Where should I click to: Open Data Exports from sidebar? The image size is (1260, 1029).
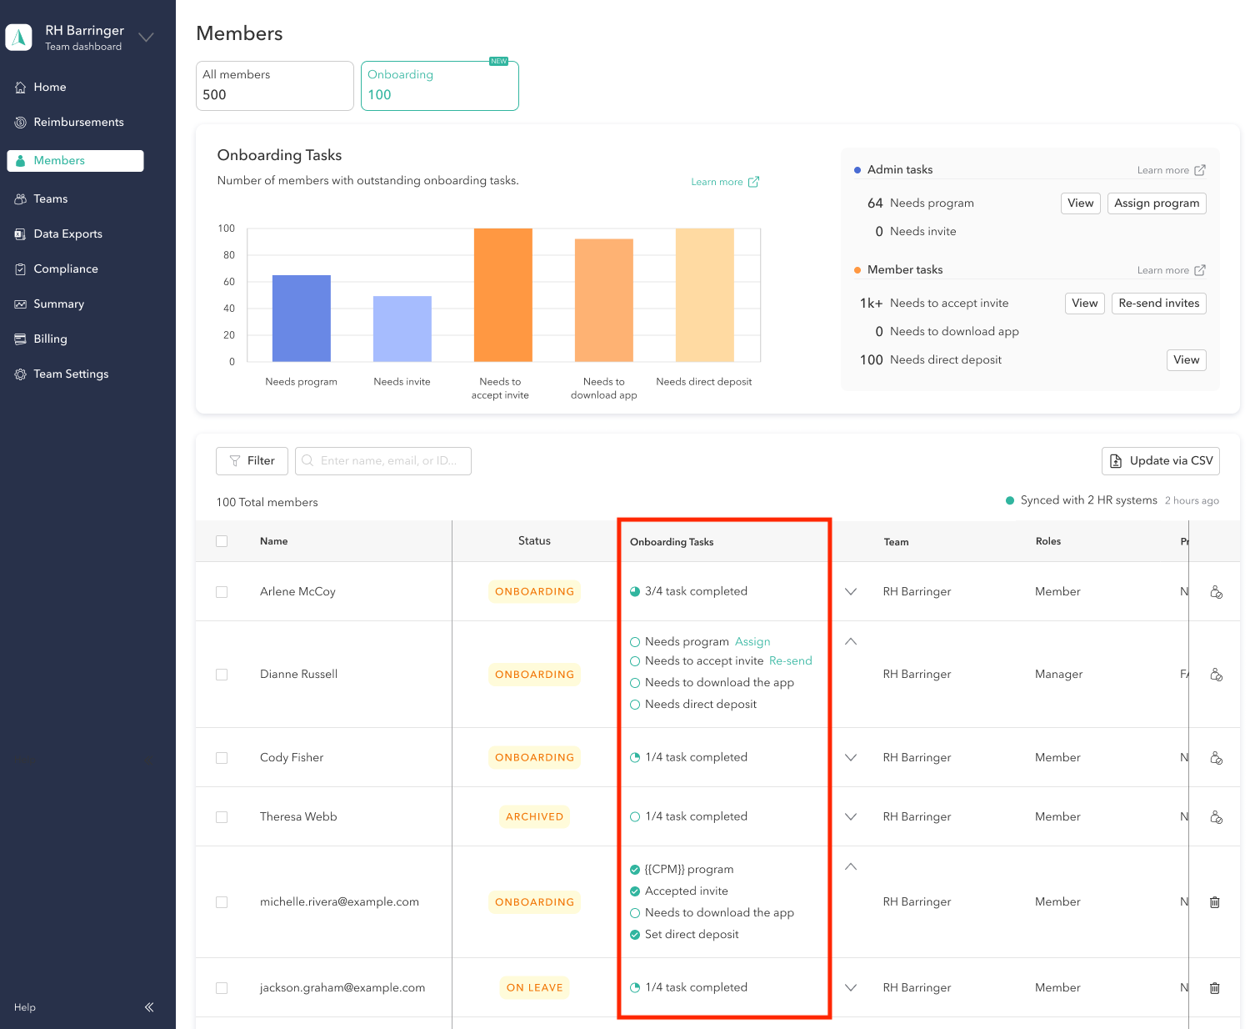(67, 233)
